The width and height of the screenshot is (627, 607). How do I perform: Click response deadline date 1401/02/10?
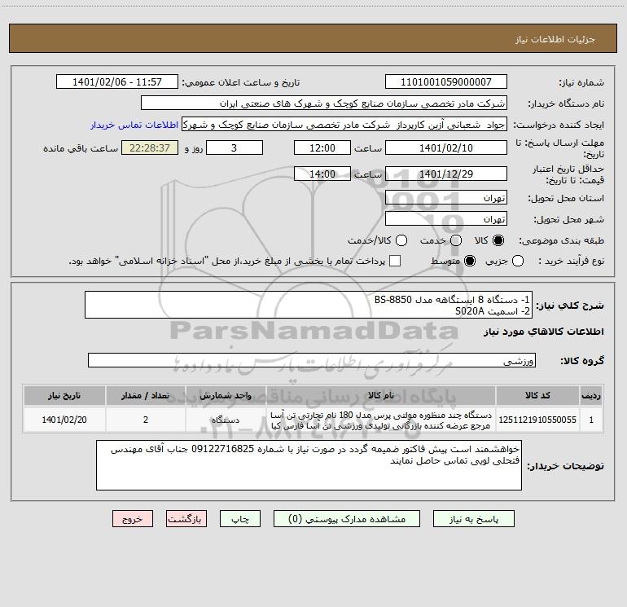coord(446,148)
